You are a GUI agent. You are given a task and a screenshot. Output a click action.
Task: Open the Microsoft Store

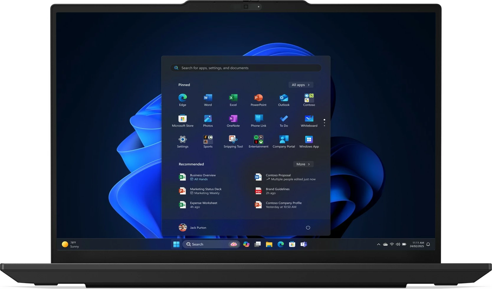183,120
